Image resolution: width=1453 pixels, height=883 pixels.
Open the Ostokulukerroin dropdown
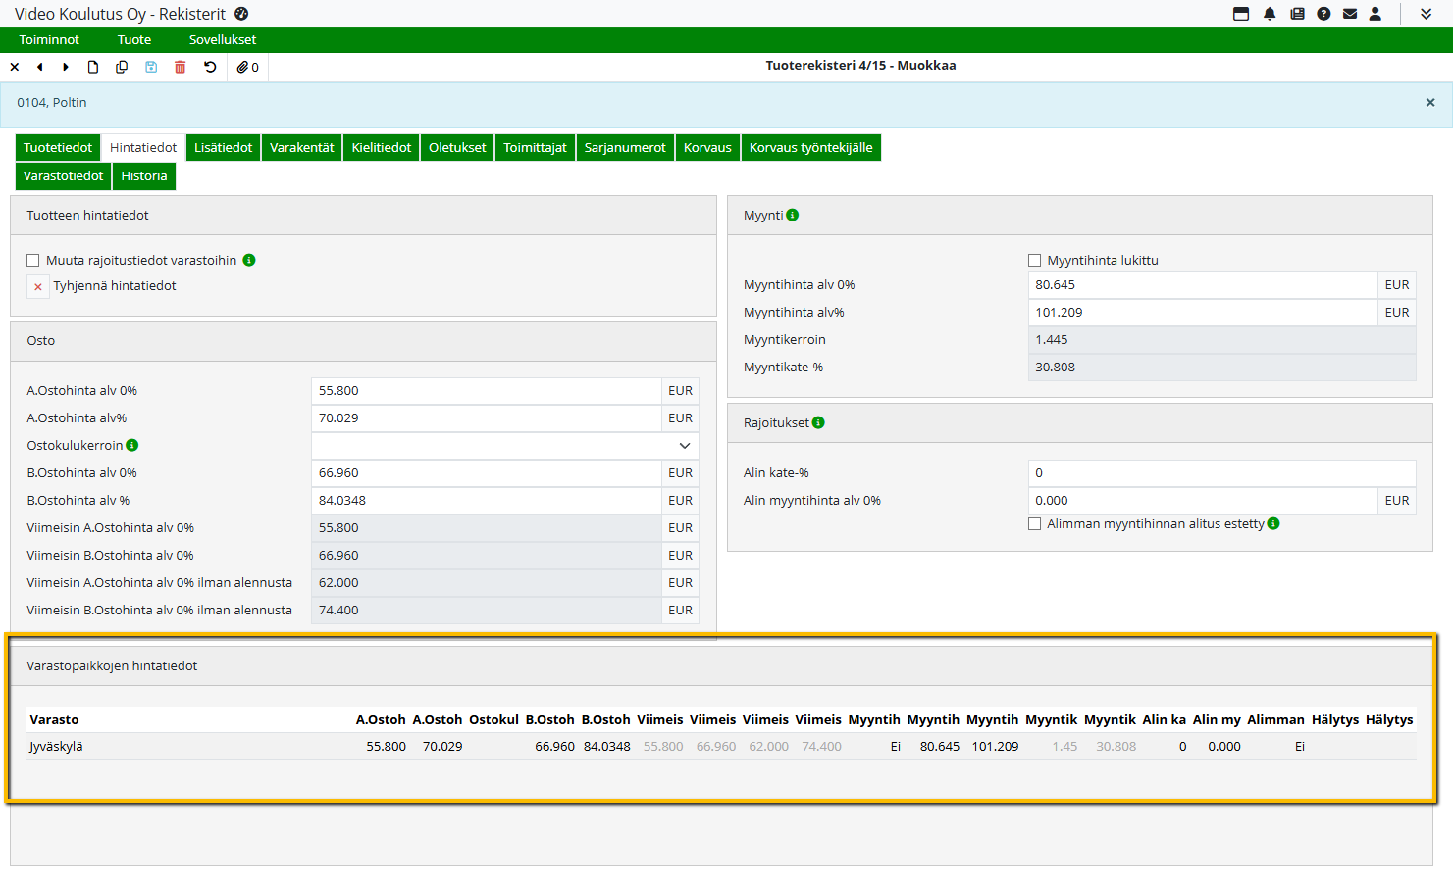[x=684, y=446]
